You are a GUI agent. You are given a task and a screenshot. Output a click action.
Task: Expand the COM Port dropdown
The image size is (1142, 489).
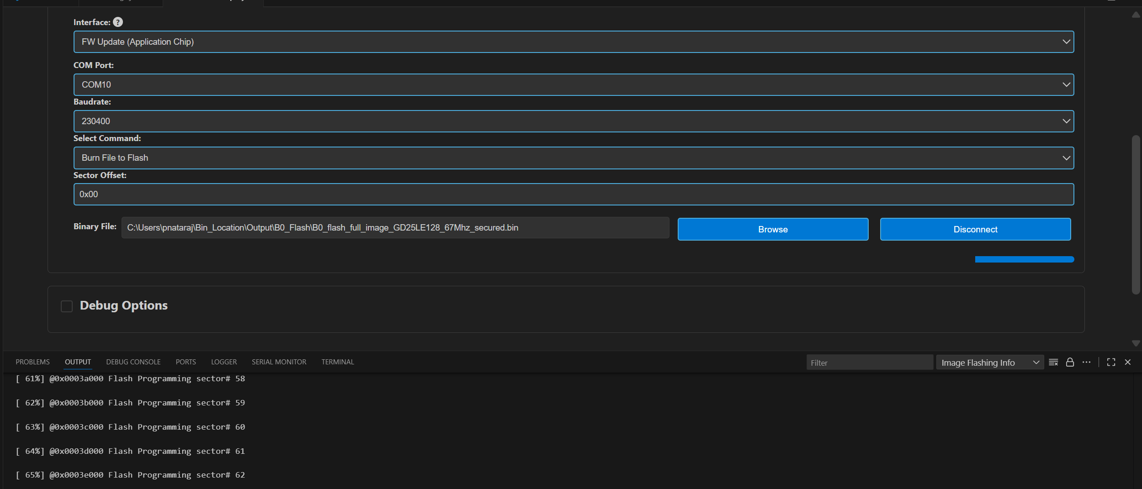574,85
